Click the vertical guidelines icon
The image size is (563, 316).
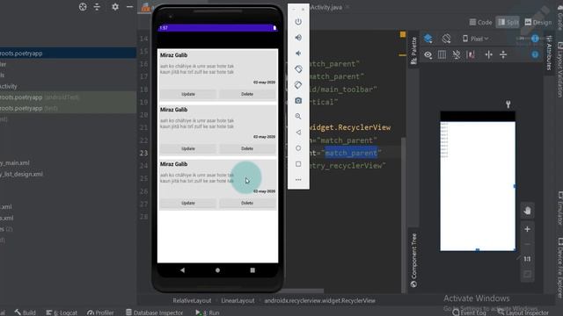click(x=503, y=54)
